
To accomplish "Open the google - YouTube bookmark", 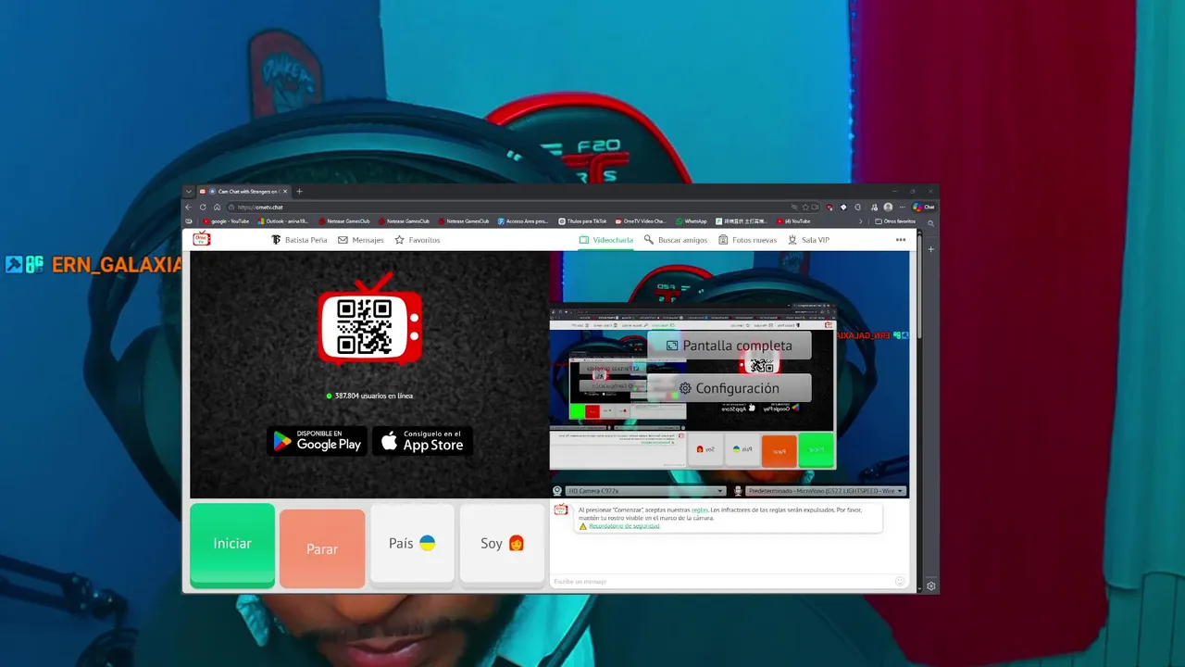I will click(226, 221).
